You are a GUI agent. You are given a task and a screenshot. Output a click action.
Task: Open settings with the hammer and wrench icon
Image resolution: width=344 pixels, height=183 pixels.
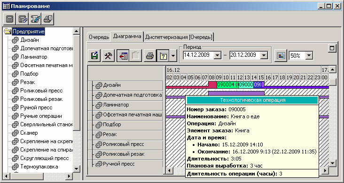coord(108,56)
